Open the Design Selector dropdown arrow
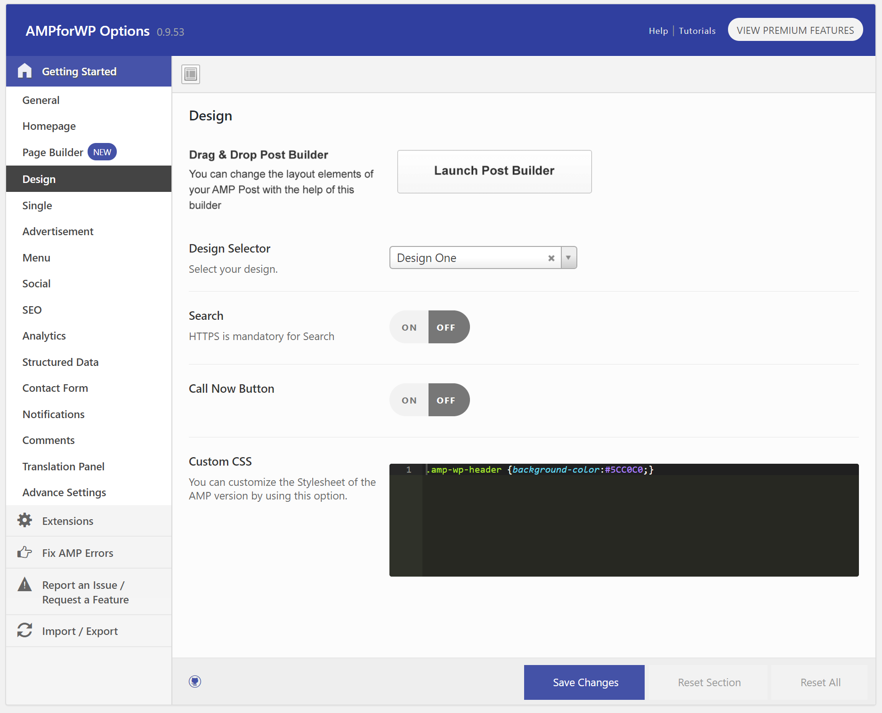Image resolution: width=882 pixels, height=713 pixels. (x=568, y=258)
